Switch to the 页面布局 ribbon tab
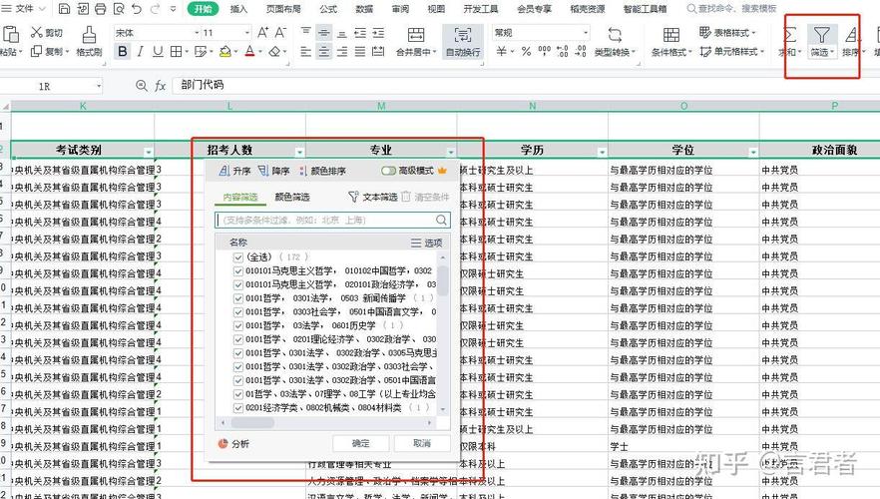This screenshot has height=499, width=880. pyautogui.click(x=283, y=9)
